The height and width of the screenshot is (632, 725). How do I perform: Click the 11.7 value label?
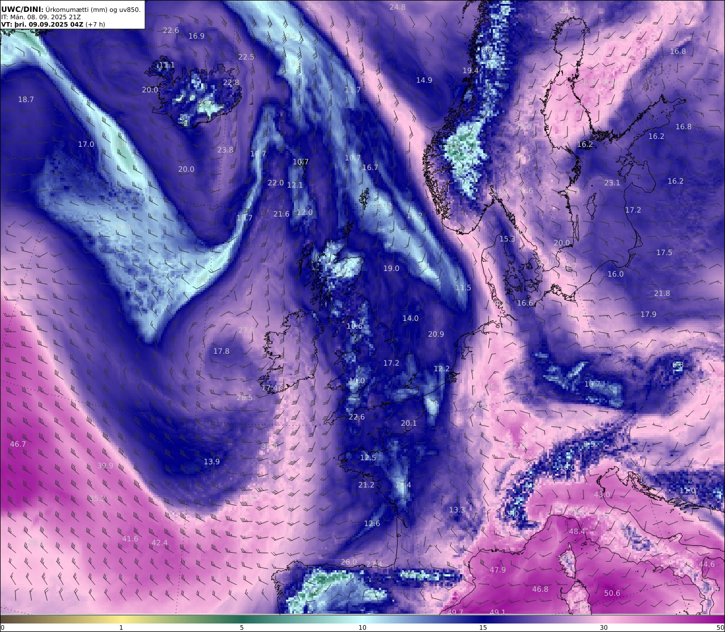pyautogui.click(x=353, y=90)
